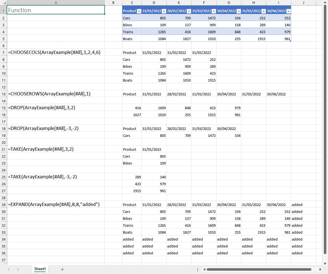This screenshot has width=328, height=274.
Task: Click the horizontal scrollbar thumb
Action: 259,269
